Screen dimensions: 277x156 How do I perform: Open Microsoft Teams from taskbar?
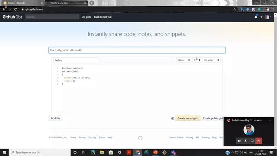point(173,152)
